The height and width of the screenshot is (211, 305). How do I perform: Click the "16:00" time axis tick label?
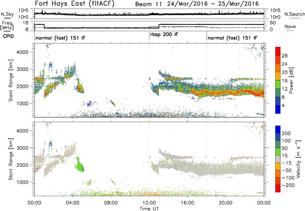click(x=188, y=203)
